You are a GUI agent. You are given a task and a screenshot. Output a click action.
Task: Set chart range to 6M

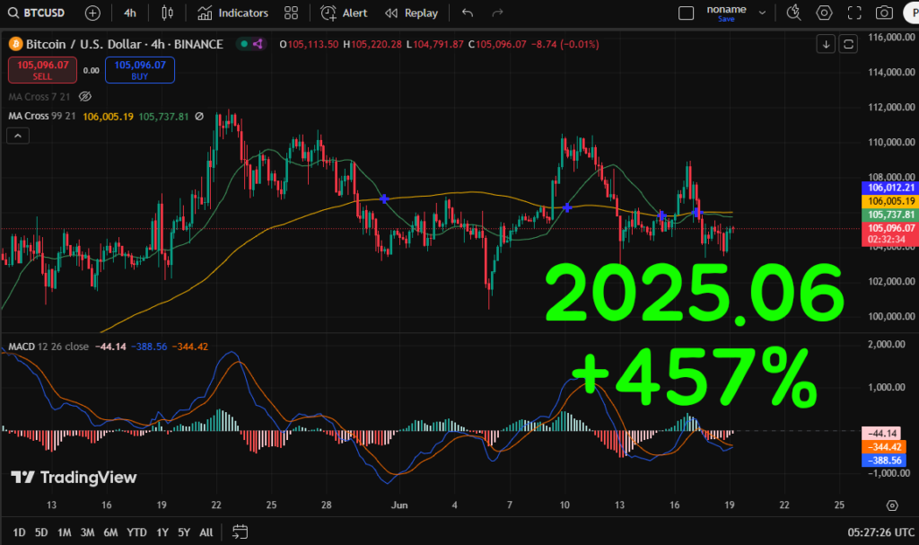(110, 532)
